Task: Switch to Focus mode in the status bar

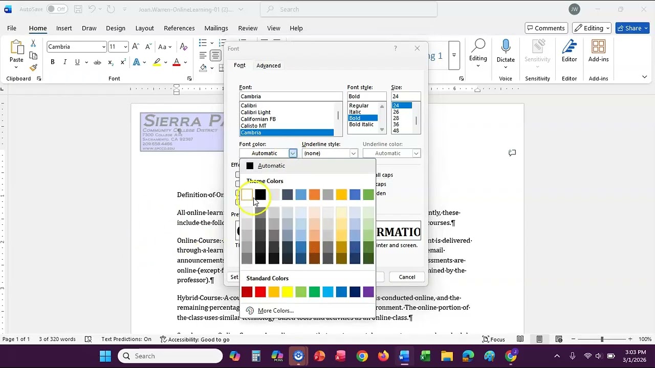Action: point(494,339)
